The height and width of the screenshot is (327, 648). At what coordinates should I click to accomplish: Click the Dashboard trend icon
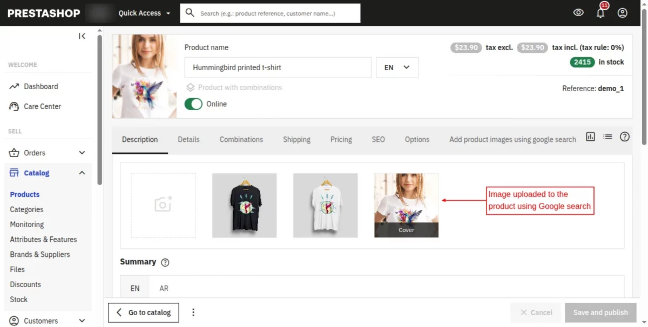14,86
